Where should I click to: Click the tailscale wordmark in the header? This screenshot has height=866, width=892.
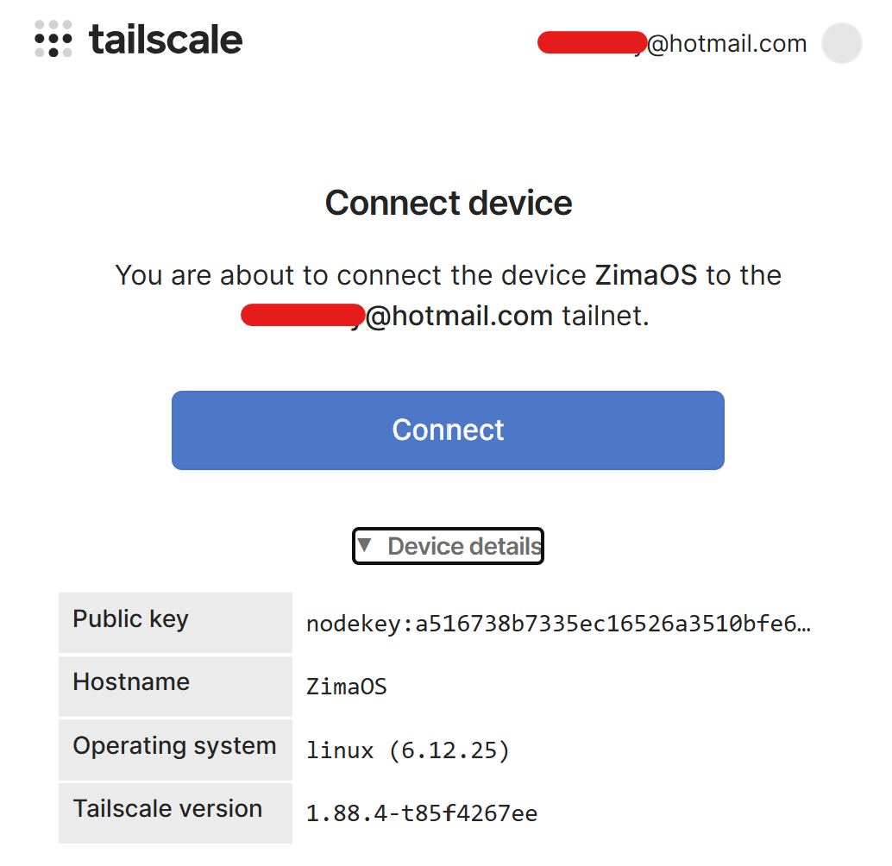[x=166, y=40]
